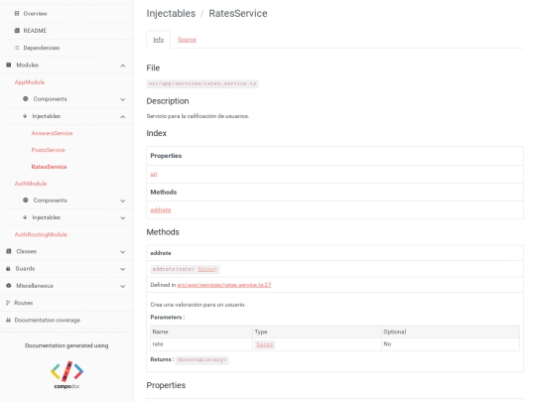The image size is (536, 402).
Task: Click the Dependencies list icon
Action: click(x=17, y=48)
